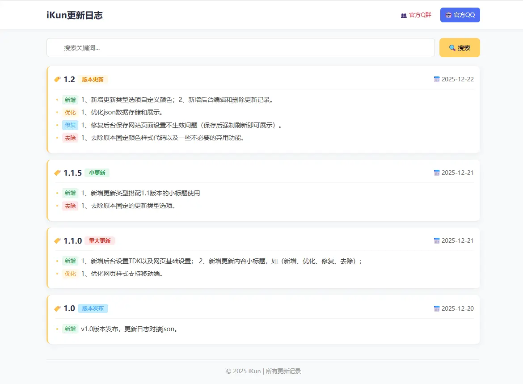Click the 重大更新 tag on version 1.1.0
Screen dimensions: 523x384
tap(100, 241)
